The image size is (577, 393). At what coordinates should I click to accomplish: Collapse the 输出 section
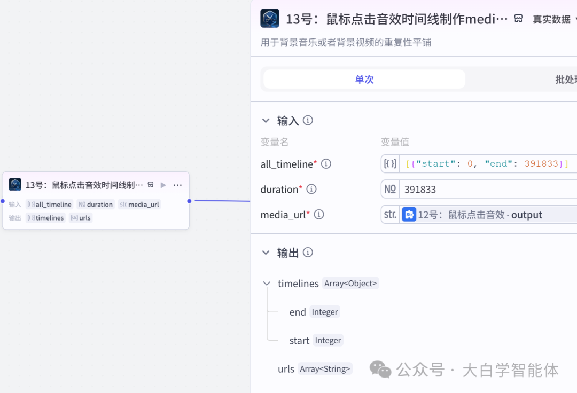click(266, 253)
